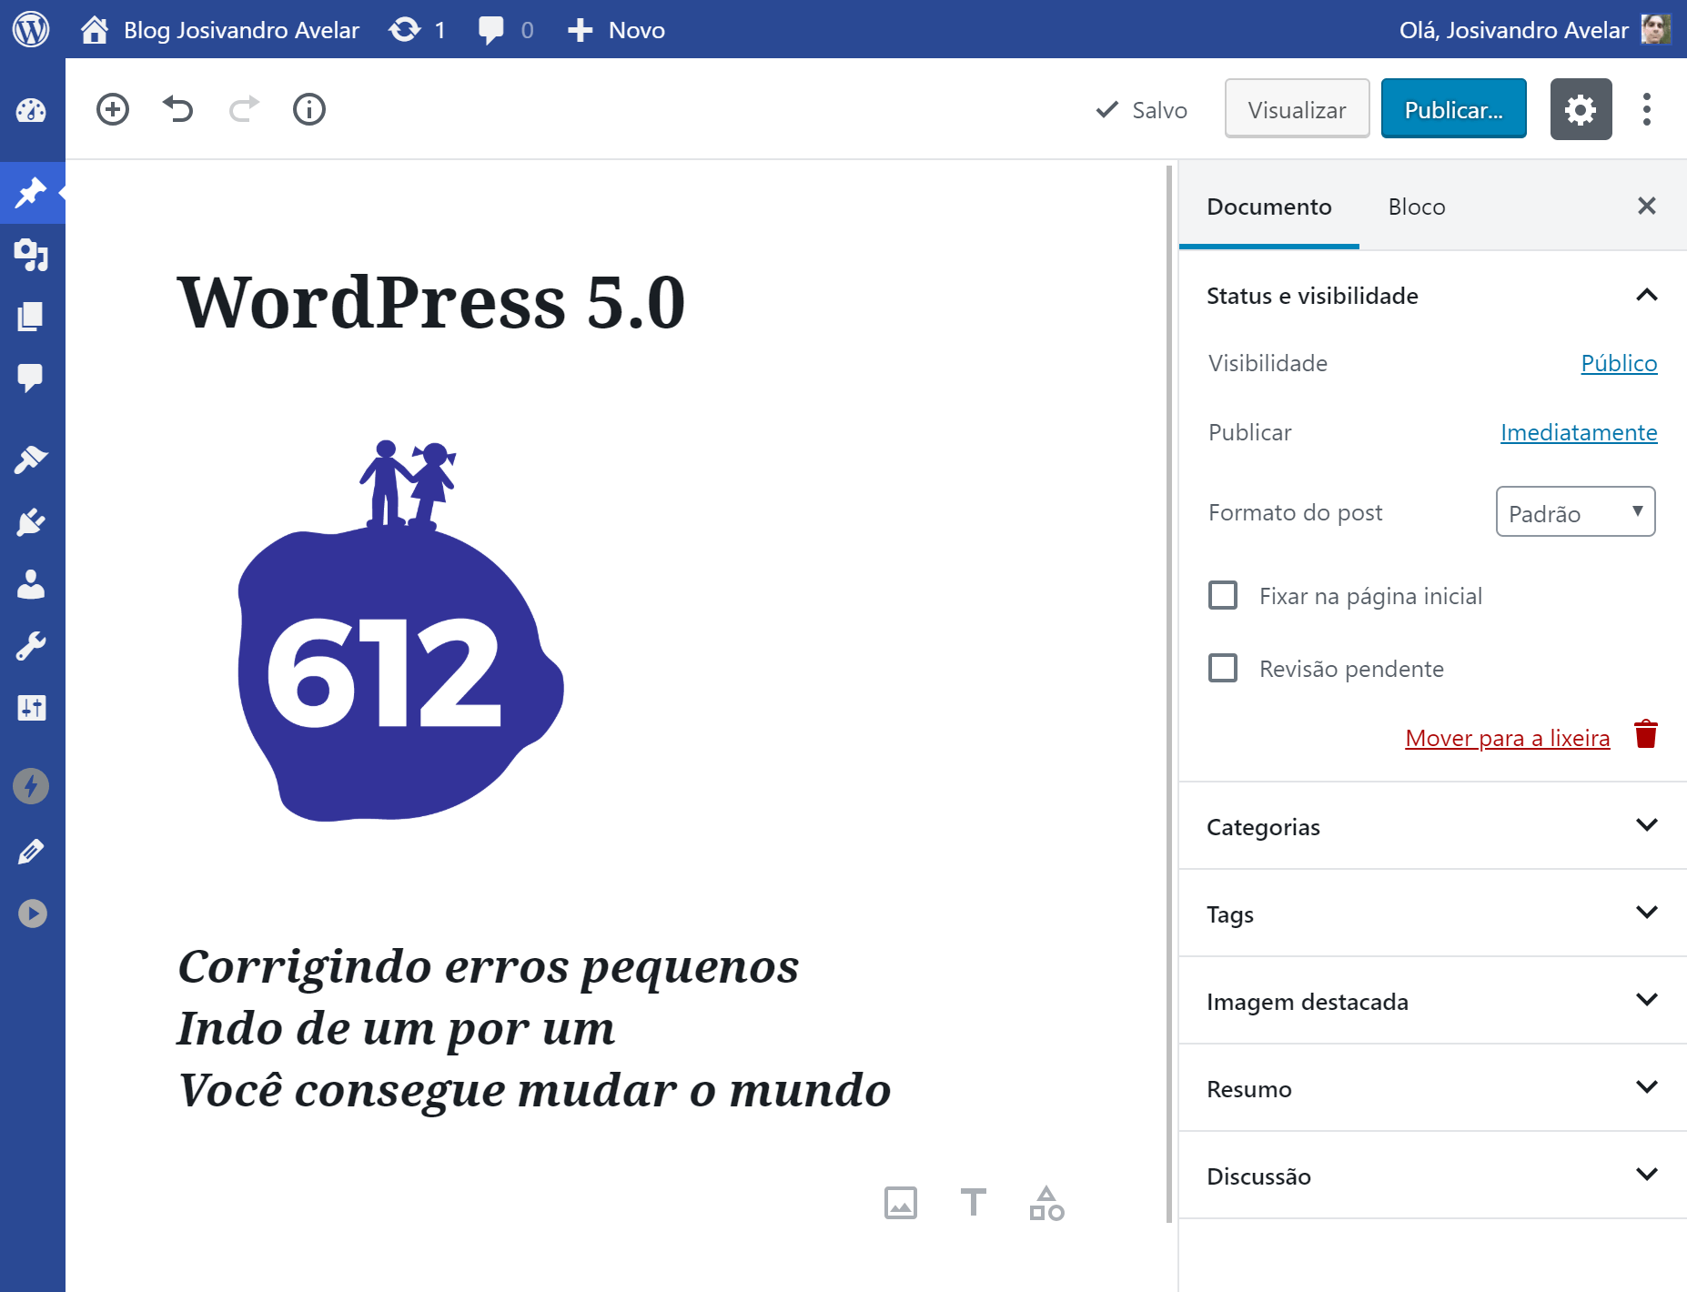Insert shapes block quick icon
Image resolution: width=1687 pixels, height=1292 pixels.
(x=1046, y=1203)
